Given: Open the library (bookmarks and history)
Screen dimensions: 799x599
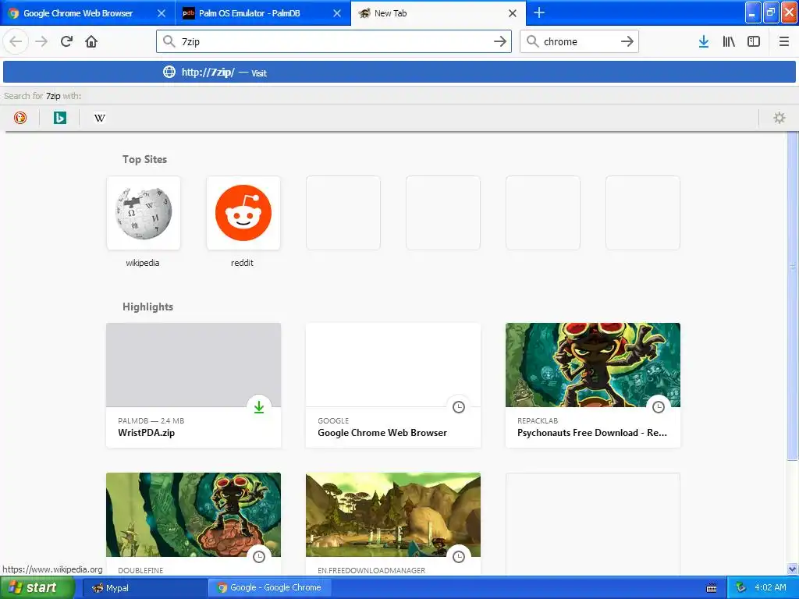Looking at the screenshot, I should pyautogui.click(x=729, y=41).
